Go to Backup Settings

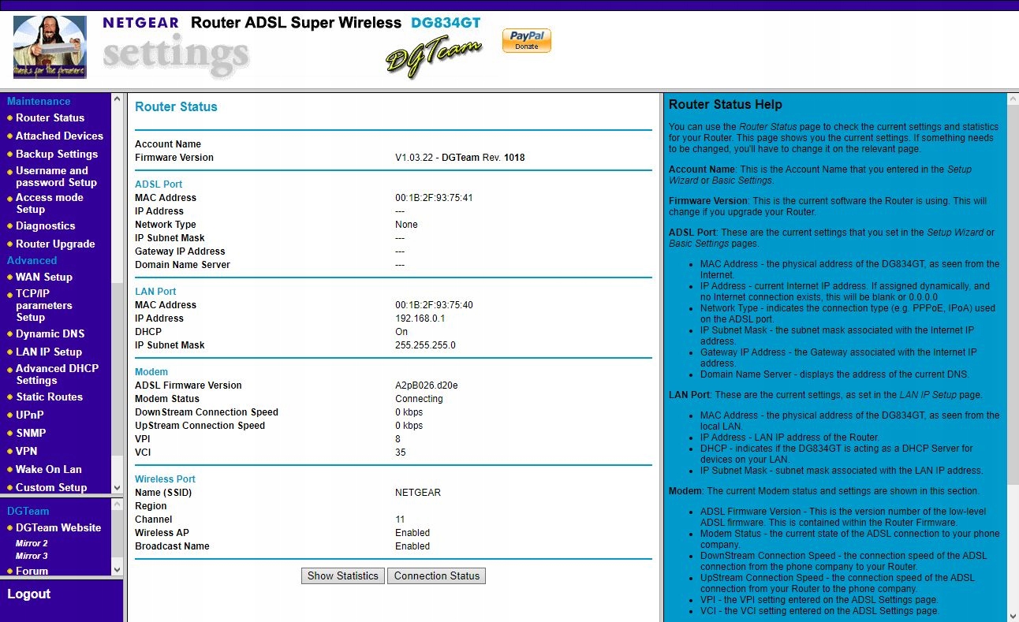(x=57, y=154)
